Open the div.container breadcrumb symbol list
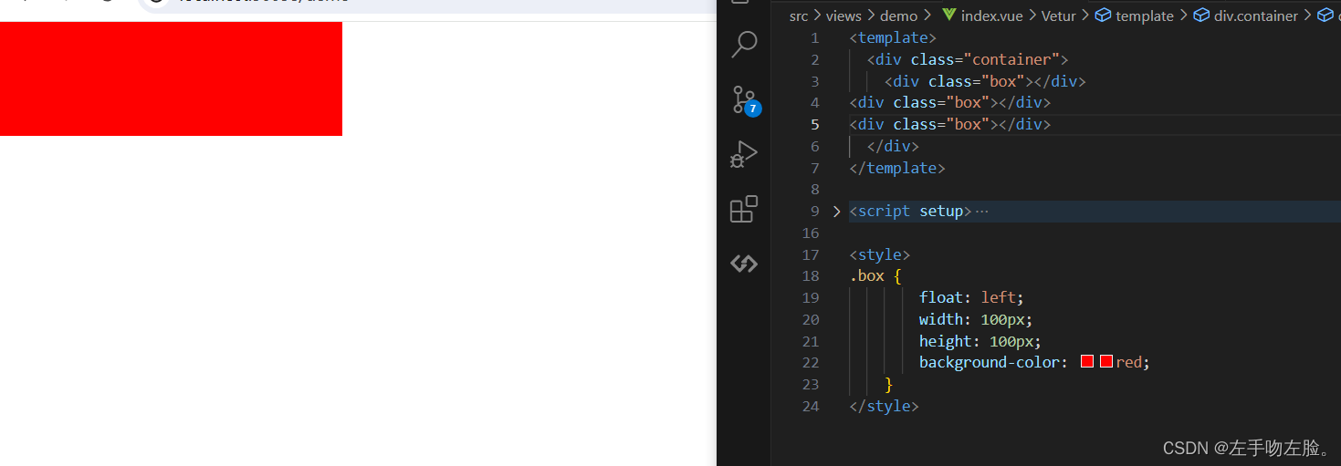This screenshot has width=1341, height=466. (1256, 16)
